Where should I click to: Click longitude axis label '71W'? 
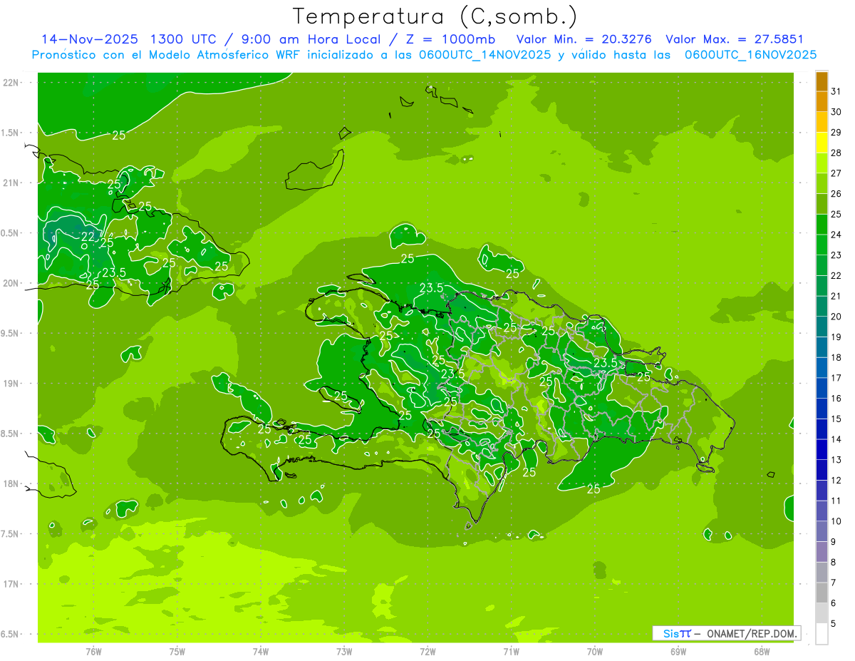(511, 651)
